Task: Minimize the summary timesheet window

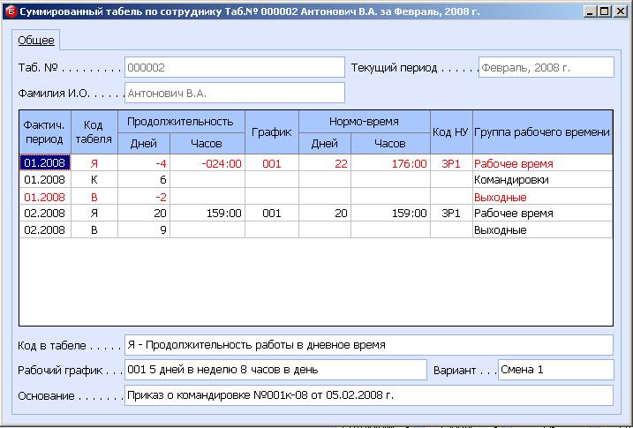Action: pos(590,11)
